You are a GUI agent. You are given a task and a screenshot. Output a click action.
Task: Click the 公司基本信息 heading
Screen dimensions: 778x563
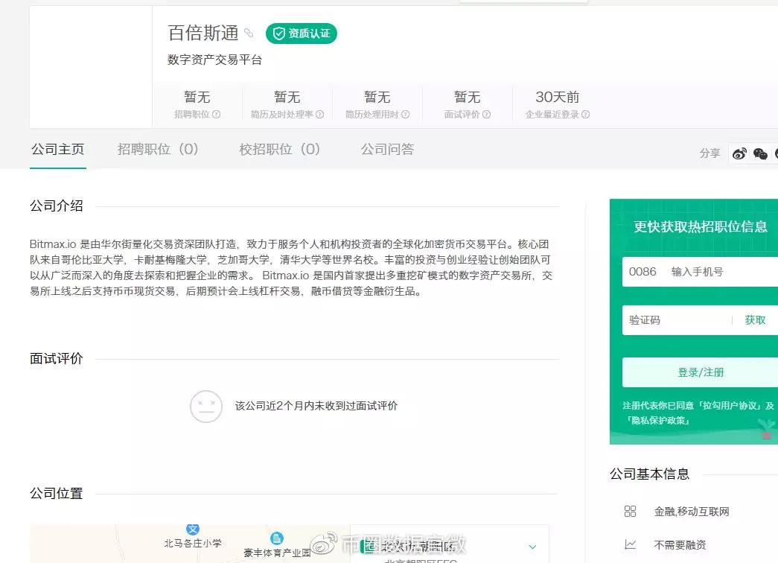pos(649,474)
